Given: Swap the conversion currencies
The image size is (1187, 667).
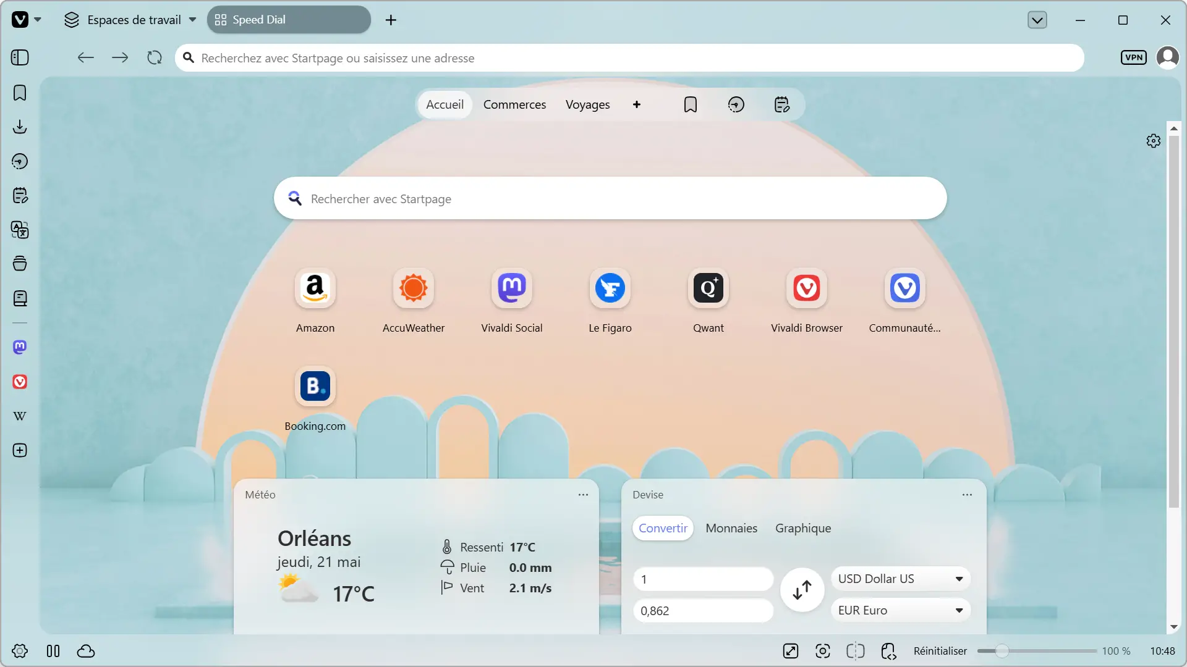Looking at the screenshot, I should [x=802, y=590].
